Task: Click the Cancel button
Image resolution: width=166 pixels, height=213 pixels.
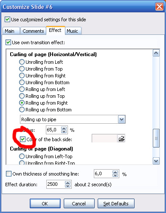Action: (x=79, y=204)
